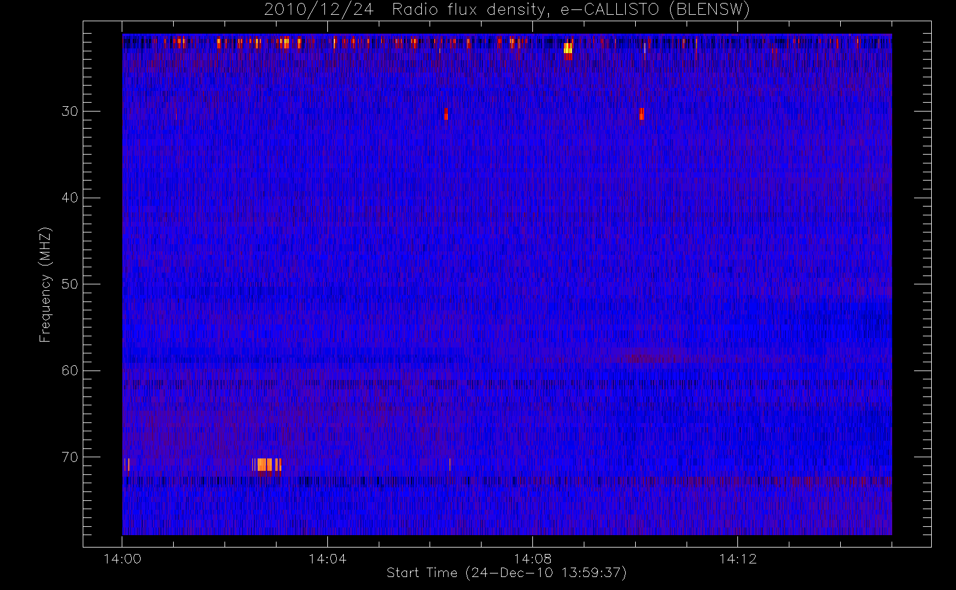Click the '14:04' time tick label
This screenshot has height=590, width=956.
(x=327, y=559)
